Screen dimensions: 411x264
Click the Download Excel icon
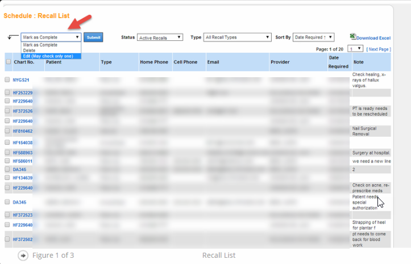tap(352, 37)
